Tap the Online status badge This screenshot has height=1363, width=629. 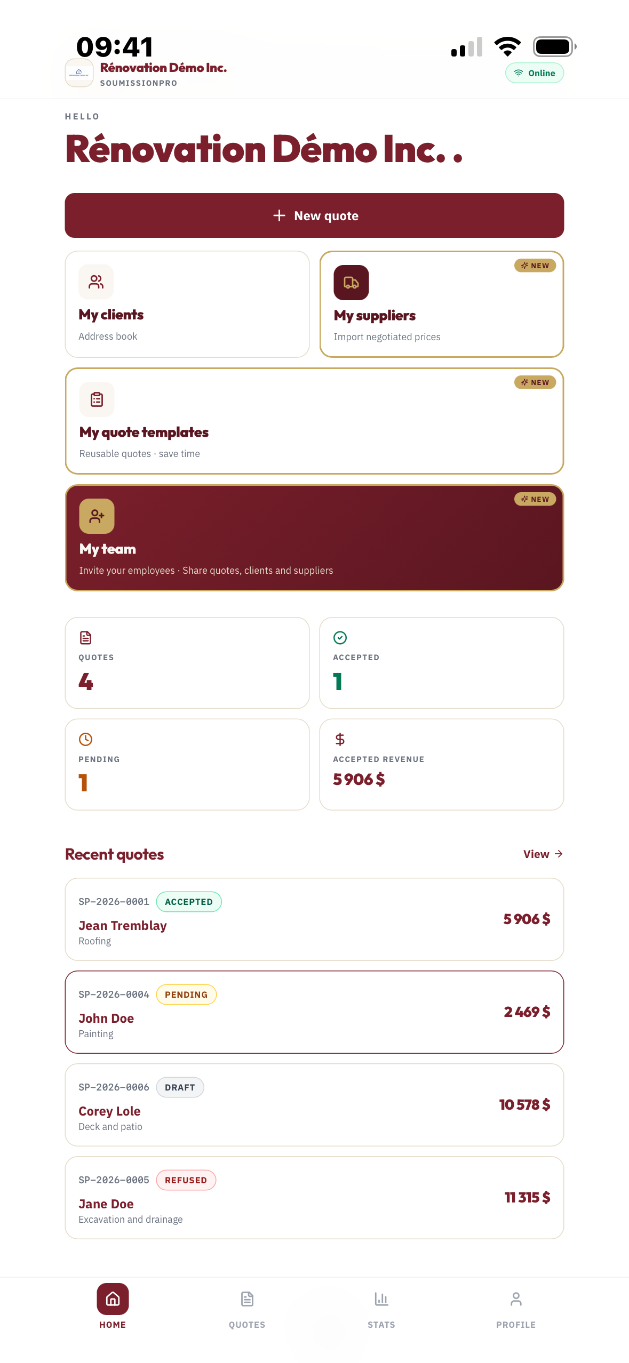tap(535, 73)
